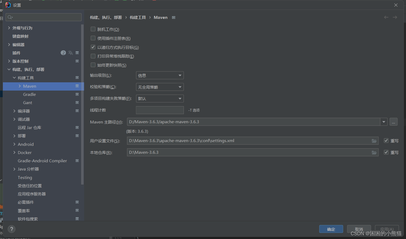Screen dimensions: 406x239
Task: Click project-level icon on 版本控制 row
Action: click(x=77, y=61)
